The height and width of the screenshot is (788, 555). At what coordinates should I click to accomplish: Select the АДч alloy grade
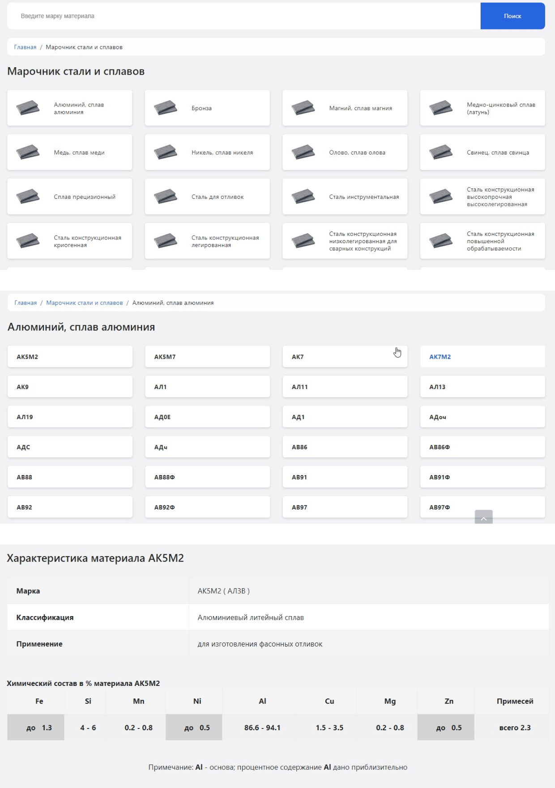pyautogui.click(x=208, y=446)
